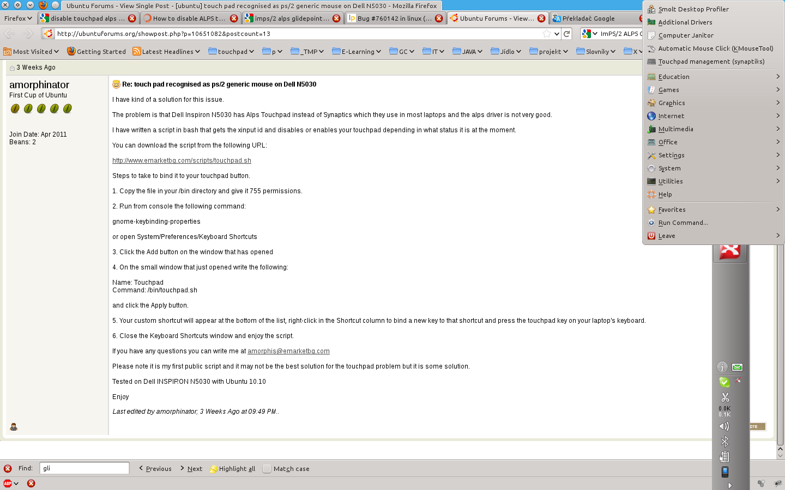Click in the Find text field
The height and width of the screenshot is (490, 785).
(x=84, y=468)
